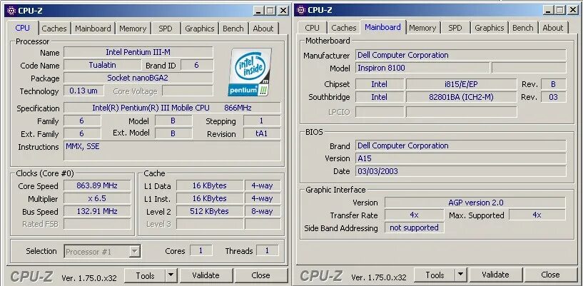Viewport: 583px width, 286px height.
Task: Open Mainboard tab in left window
Action: pos(93,29)
